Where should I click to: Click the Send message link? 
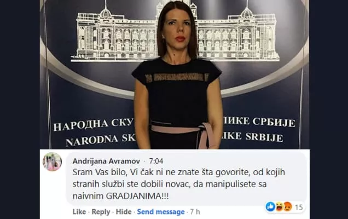(161, 212)
